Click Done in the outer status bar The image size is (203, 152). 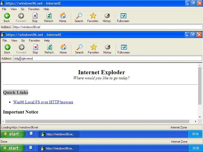(4, 142)
